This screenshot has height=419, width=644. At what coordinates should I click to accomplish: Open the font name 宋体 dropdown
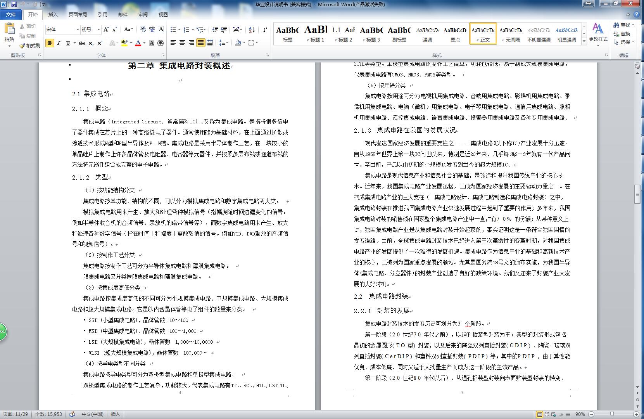point(77,29)
